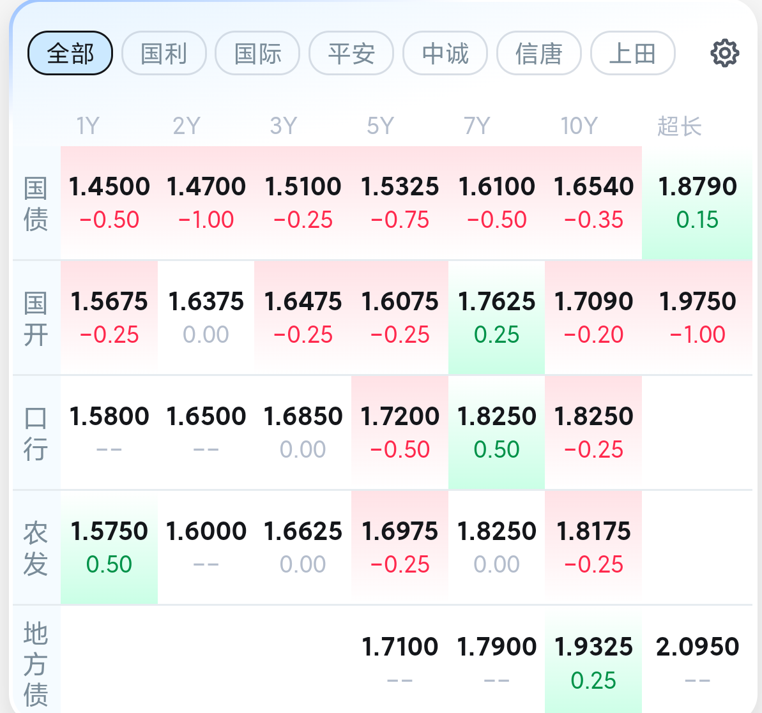The width and height of the screenshot is (762, 713).
Task: Click the 超长 column header
Action: [x=680, y=126]
